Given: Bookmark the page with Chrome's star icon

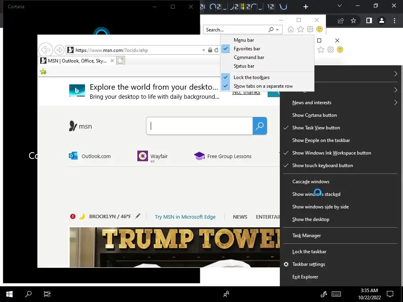Looking at the screenshot, I should pos(353,20).
